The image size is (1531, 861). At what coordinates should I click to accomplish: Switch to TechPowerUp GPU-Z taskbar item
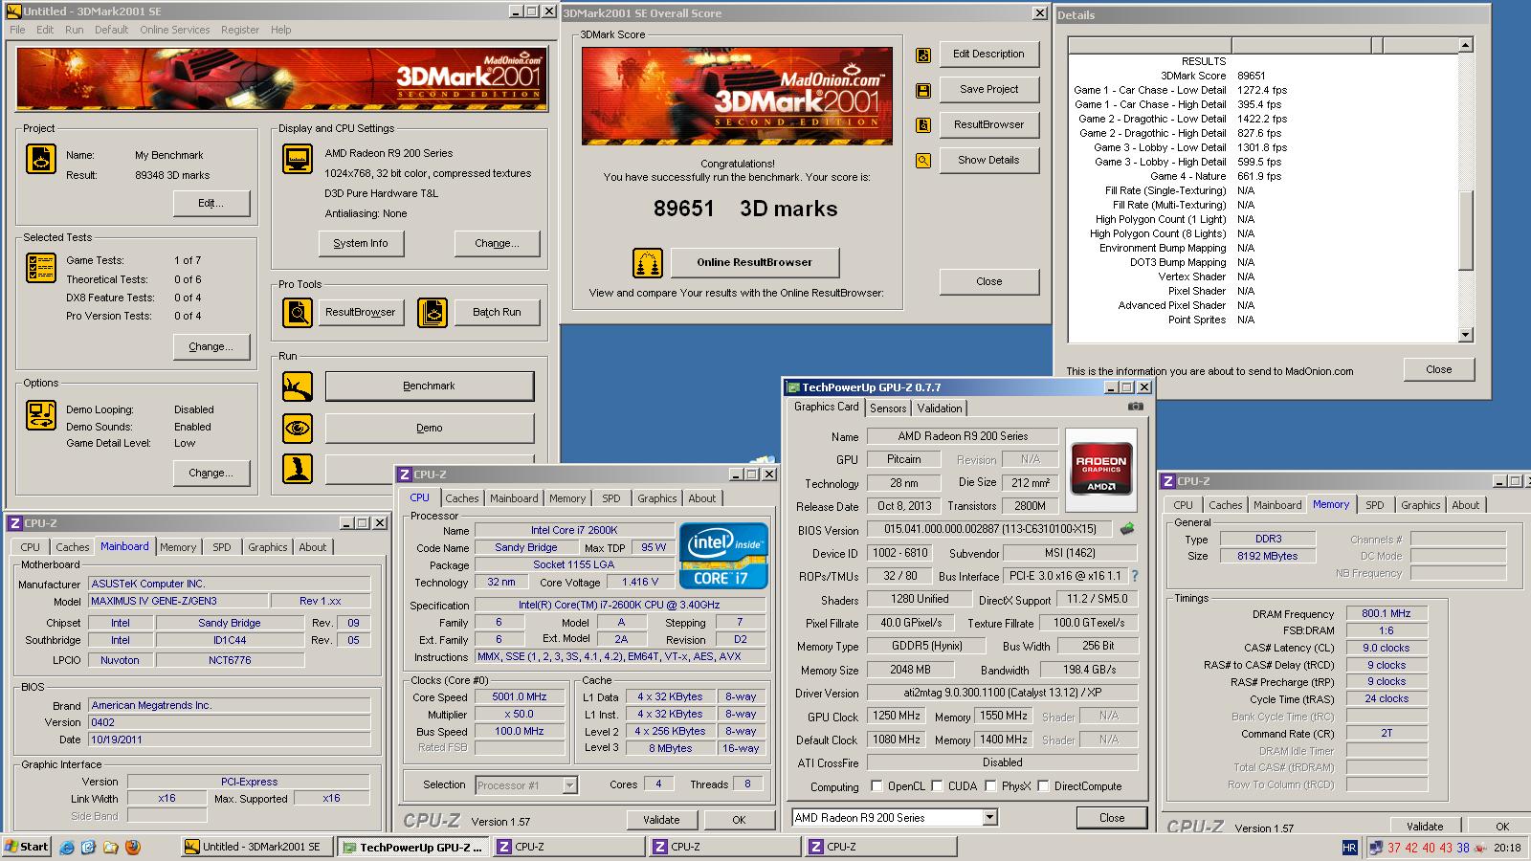[x=413, y=847]
